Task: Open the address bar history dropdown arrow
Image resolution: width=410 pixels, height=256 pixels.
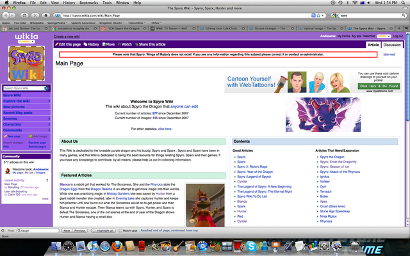Action: tap(323, 15)
